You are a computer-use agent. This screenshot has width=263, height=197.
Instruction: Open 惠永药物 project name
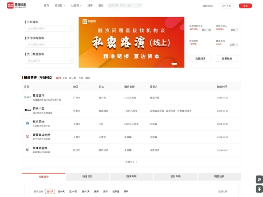(x=38, y=122)
